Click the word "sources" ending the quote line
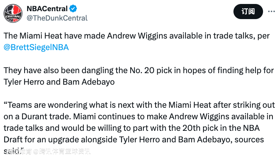Viewport: 280px width, 160px height. (249, 140)
